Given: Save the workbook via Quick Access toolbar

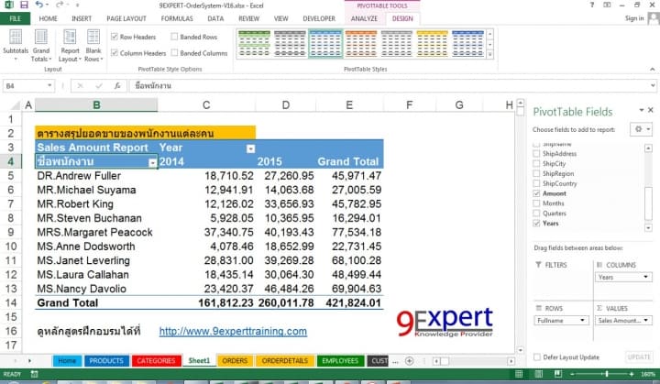Looking at the screenshot, I should (24, 5).
